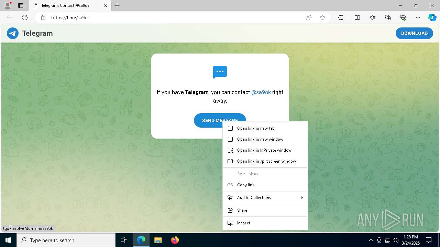Select Share from context menu
Screen dimensions: 440x247
coord(265,210)
